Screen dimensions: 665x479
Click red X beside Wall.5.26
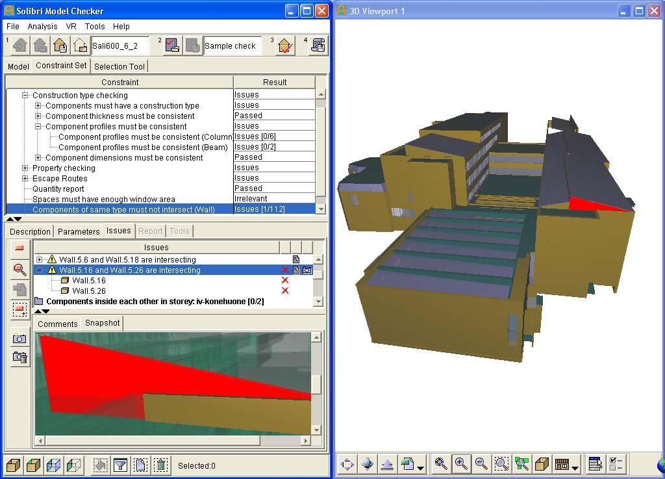pos(285,291)
